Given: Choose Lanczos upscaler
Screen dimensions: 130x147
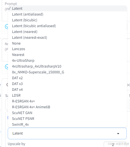Looking at the screenshot, I should pos(67,49).
